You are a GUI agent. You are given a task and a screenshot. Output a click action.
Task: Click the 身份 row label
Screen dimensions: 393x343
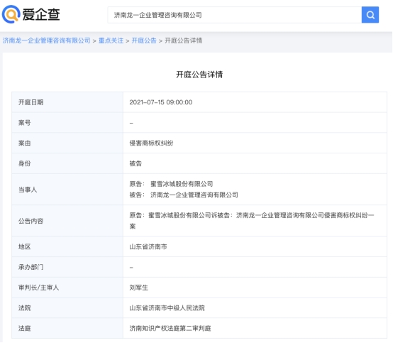coord(25,163)
